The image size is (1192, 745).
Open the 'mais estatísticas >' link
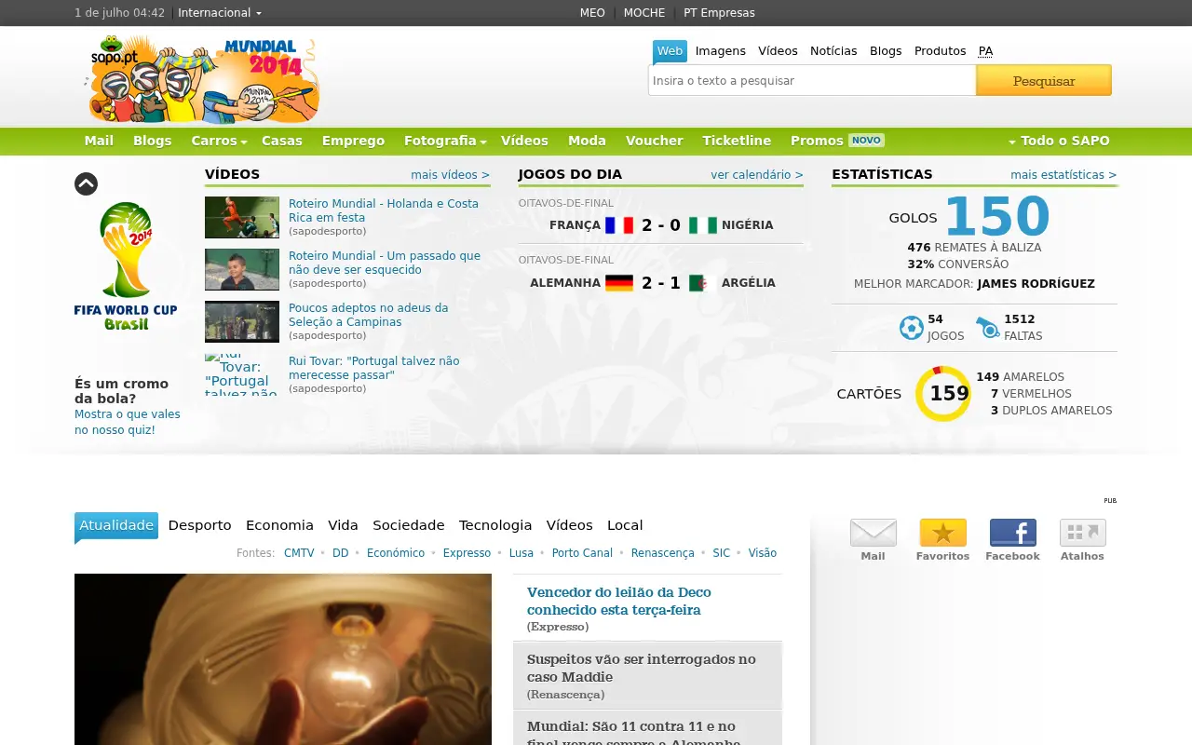pyautogui.click(x=1063, y=175)
